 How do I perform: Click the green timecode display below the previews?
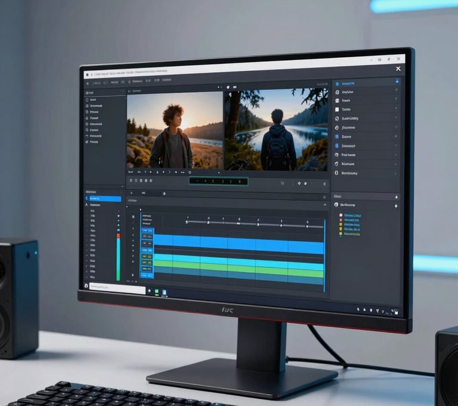(x=218, y=181)
